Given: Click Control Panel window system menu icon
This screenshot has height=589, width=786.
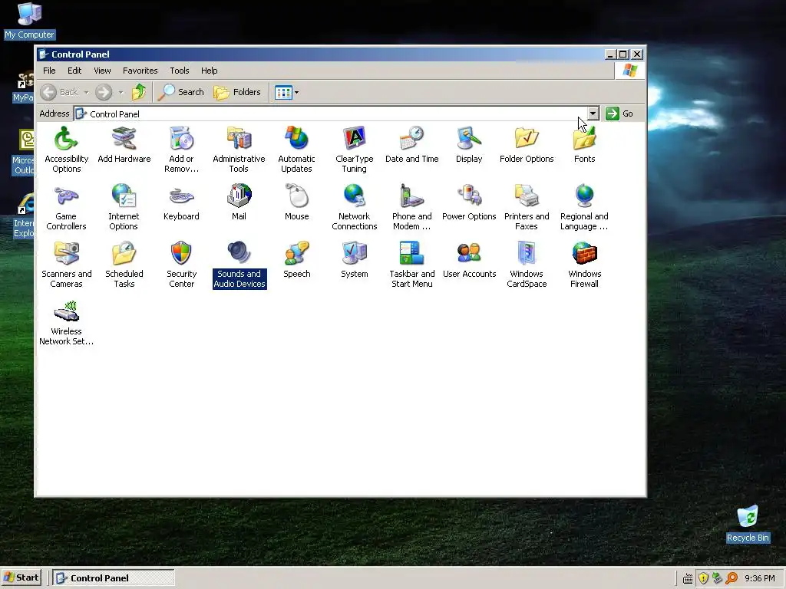Looking at the screenshot, I should pos(44,54).
